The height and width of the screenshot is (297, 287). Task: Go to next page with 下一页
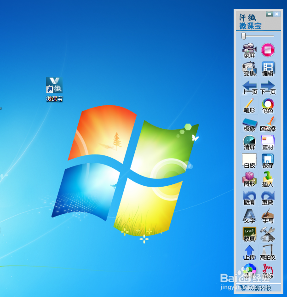tap(268, 87)
